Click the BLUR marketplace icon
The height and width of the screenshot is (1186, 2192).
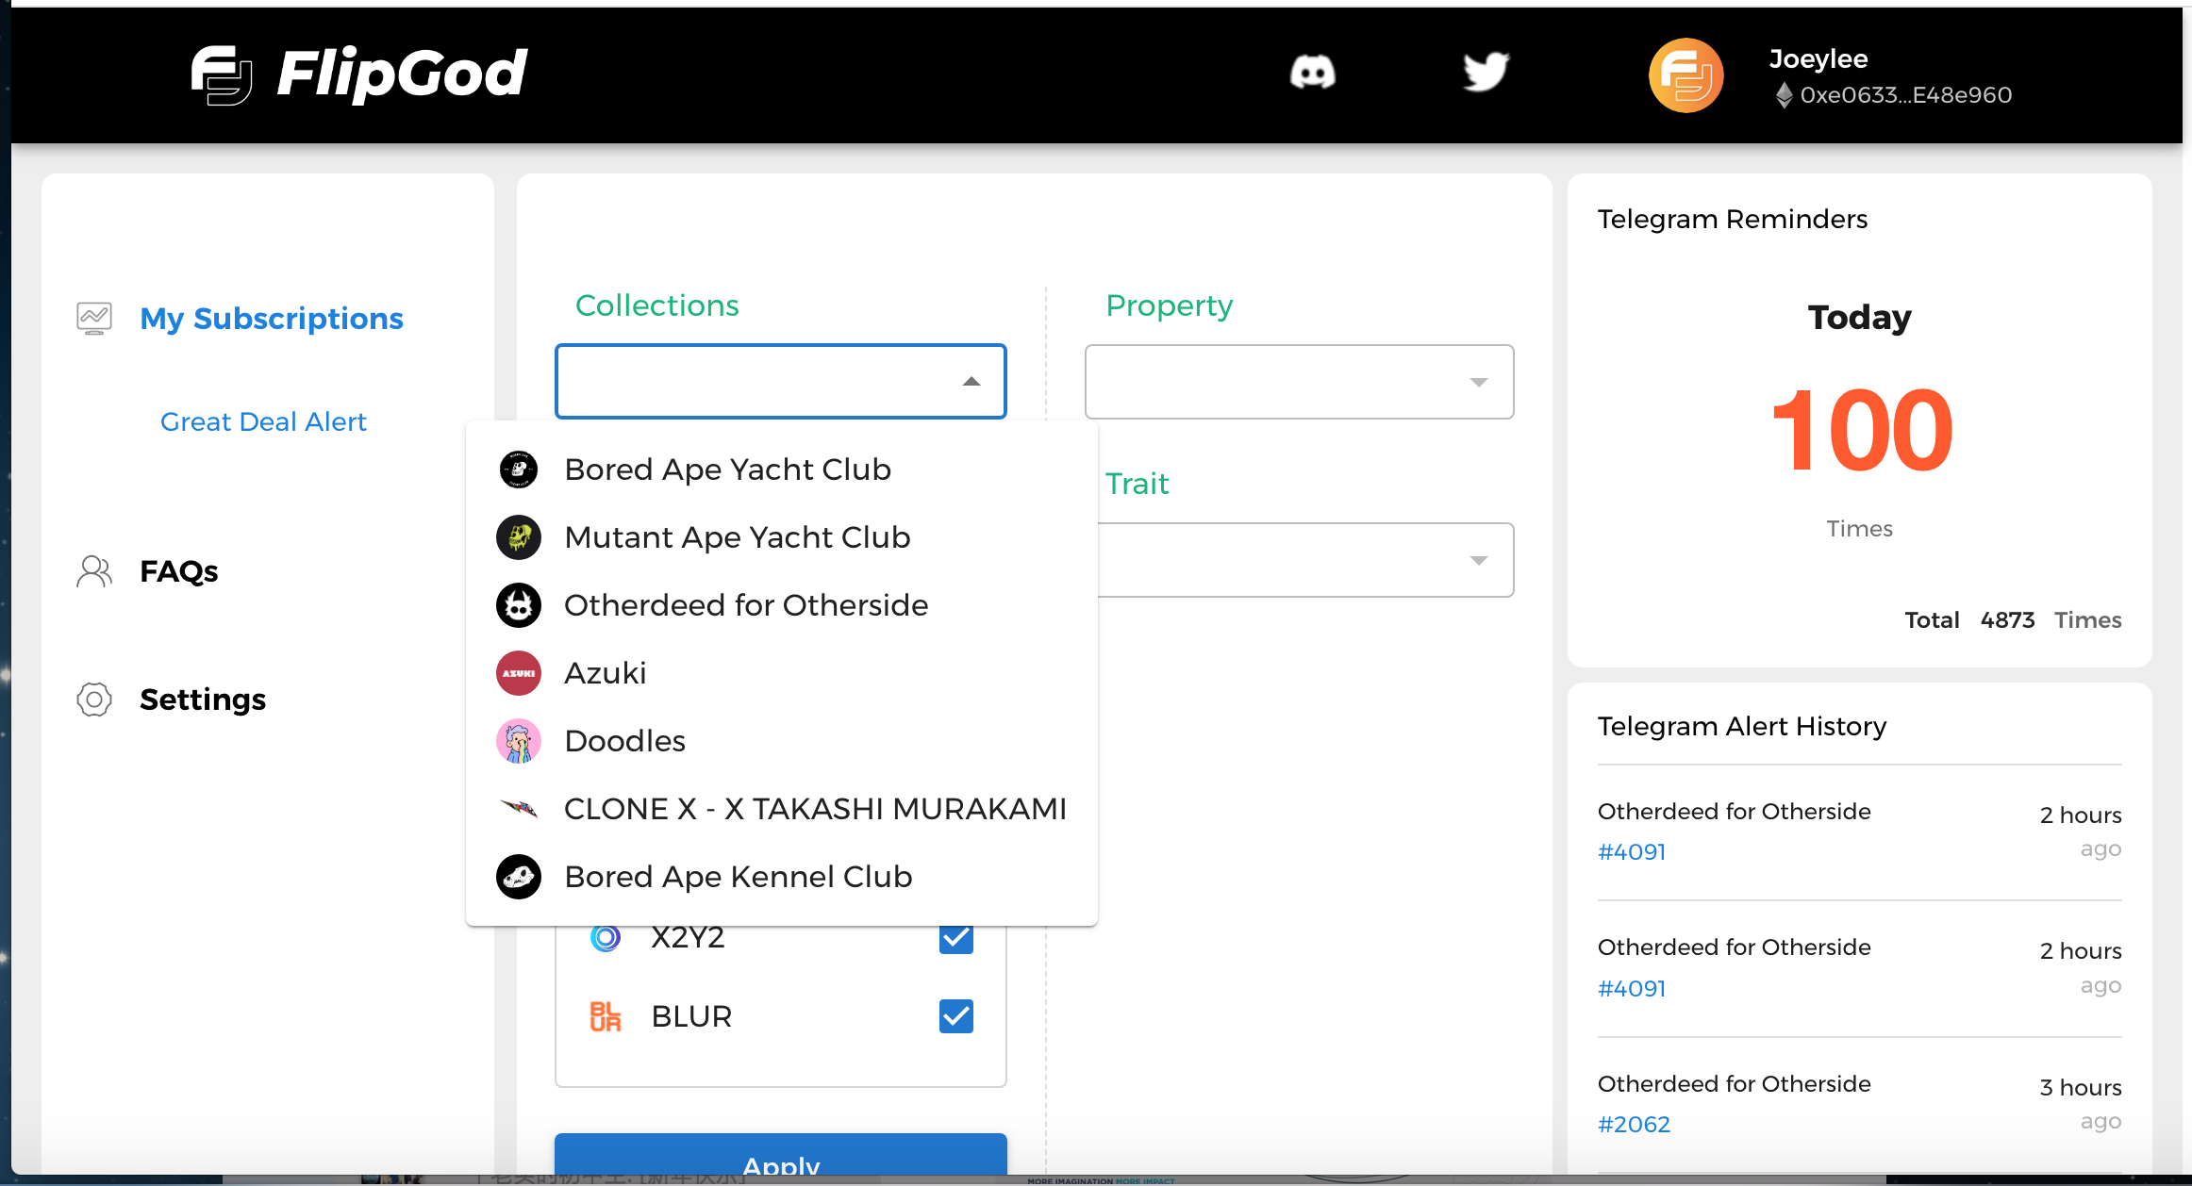click(x=606, y=1016)
